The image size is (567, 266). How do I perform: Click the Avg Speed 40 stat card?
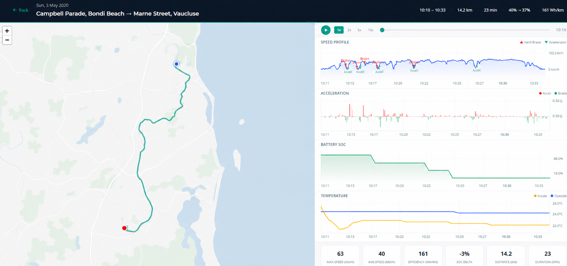[x=382, y=256]
